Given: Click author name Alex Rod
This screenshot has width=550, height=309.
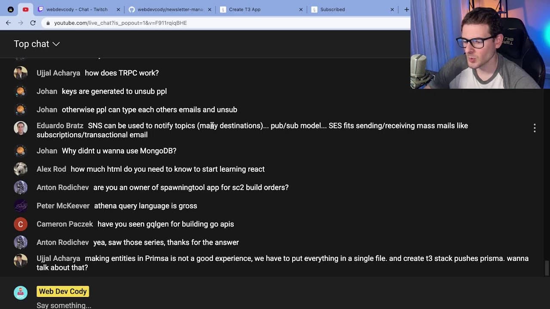Looking at the screenshot, I should point(51,169).
